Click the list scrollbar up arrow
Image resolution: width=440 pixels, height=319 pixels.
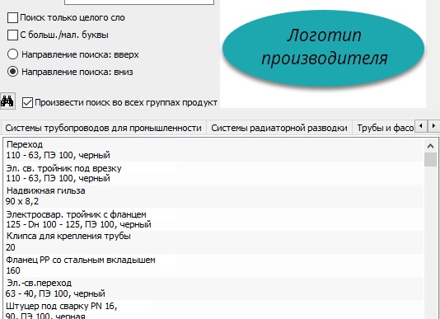430,146
